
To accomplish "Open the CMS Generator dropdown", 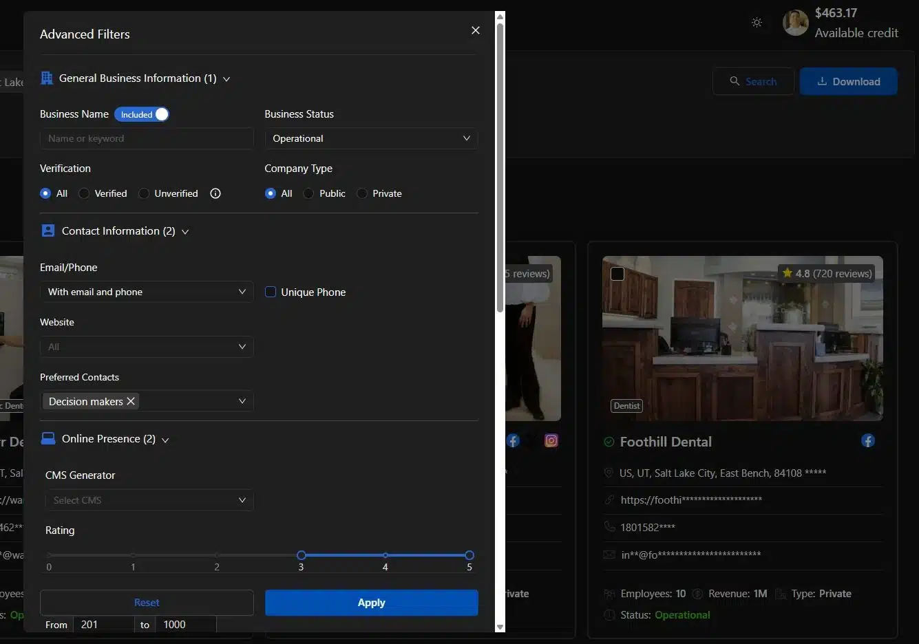I will (x=149, y=500).
